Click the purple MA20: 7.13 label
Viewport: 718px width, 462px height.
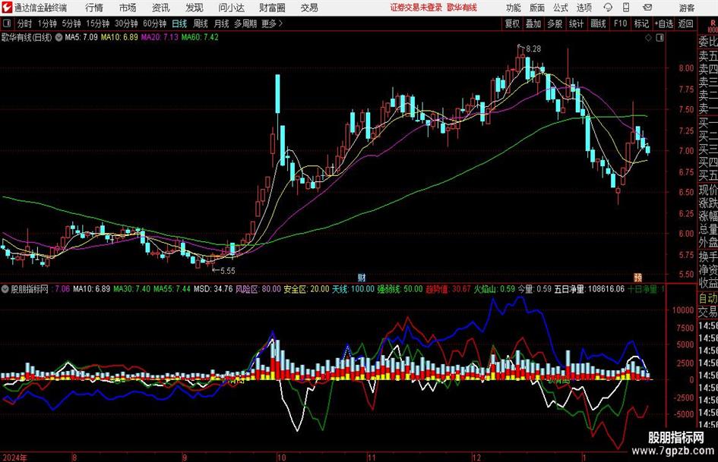(160, 37)
